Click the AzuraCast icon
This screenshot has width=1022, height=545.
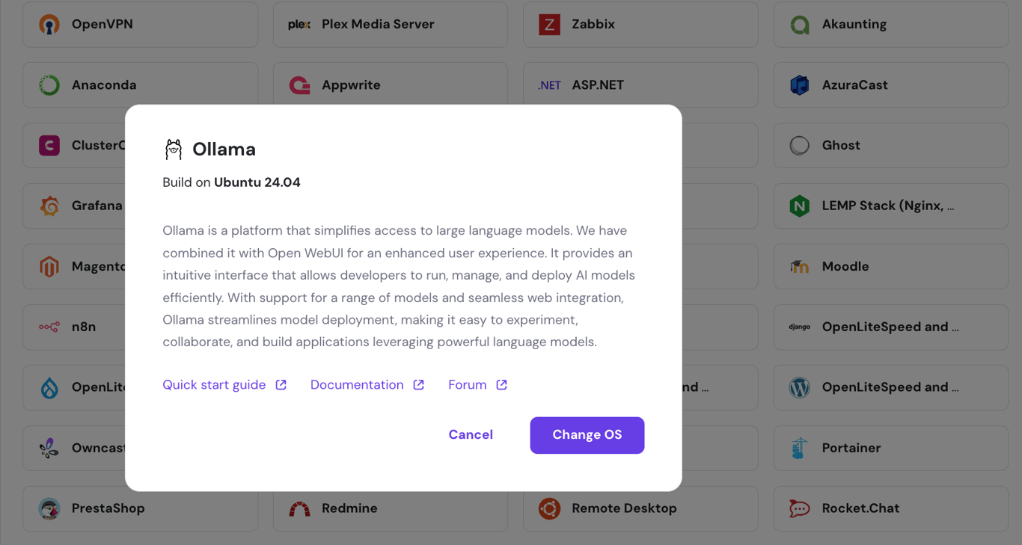click(x=799, y=84)
